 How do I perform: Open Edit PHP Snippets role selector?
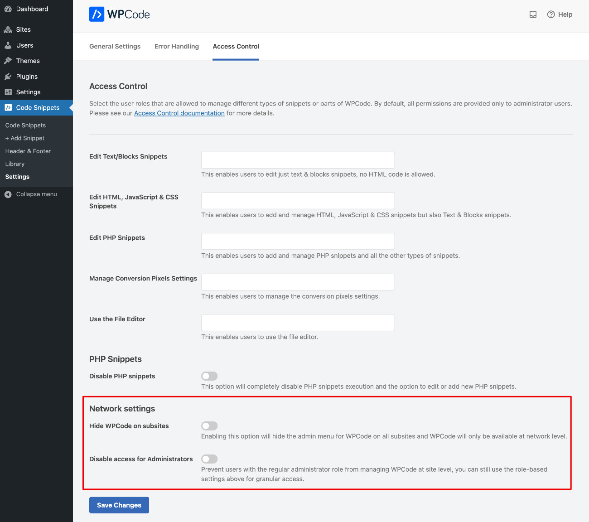[298, 241]
